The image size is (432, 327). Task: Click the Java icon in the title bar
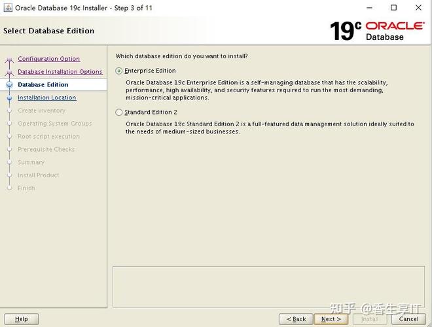tap(8, 8)
